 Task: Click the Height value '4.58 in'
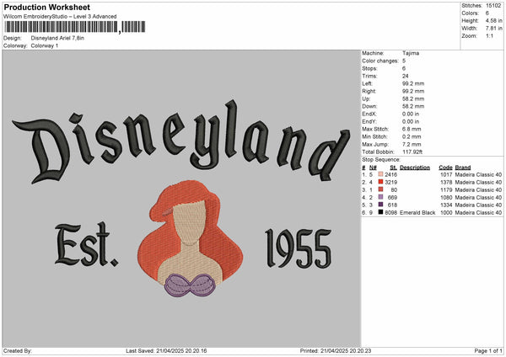point(493,20)
